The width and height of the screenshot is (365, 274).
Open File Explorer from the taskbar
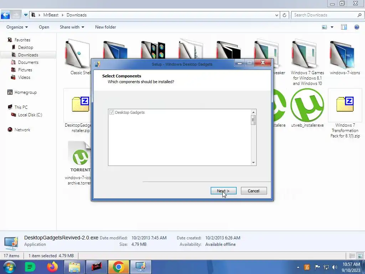pyautogui.click(x=74, y=267)
